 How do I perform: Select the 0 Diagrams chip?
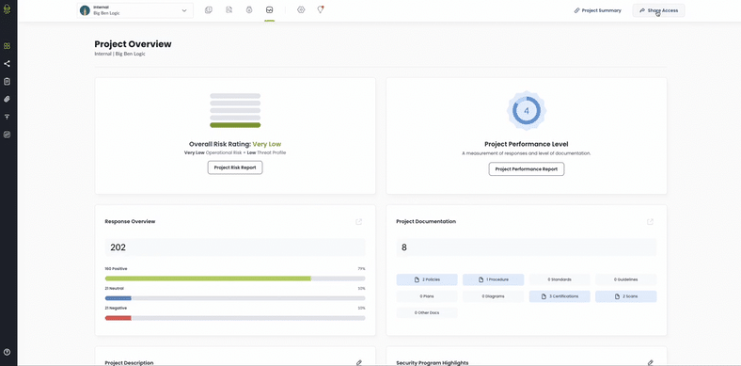point(494,296)
